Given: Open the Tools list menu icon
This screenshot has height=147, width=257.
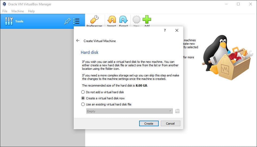Looking at the screenshot, I should pos(76,21).
